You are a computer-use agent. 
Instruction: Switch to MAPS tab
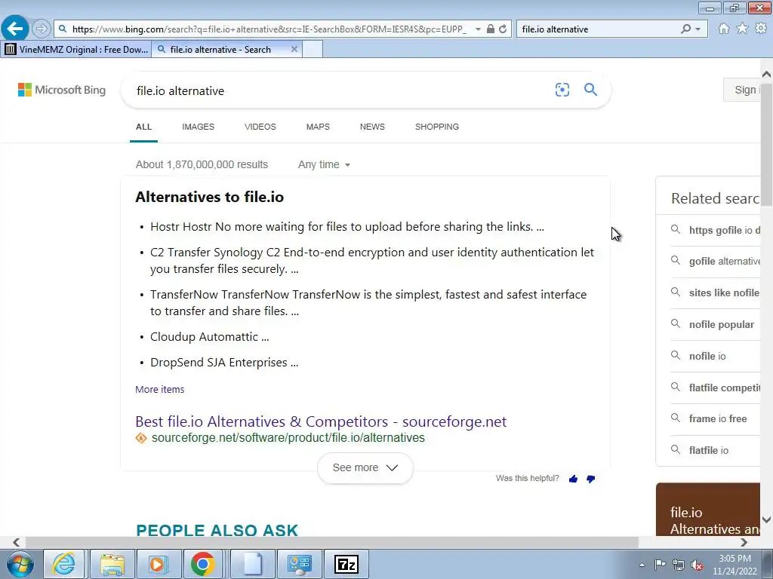pos(318,127)
